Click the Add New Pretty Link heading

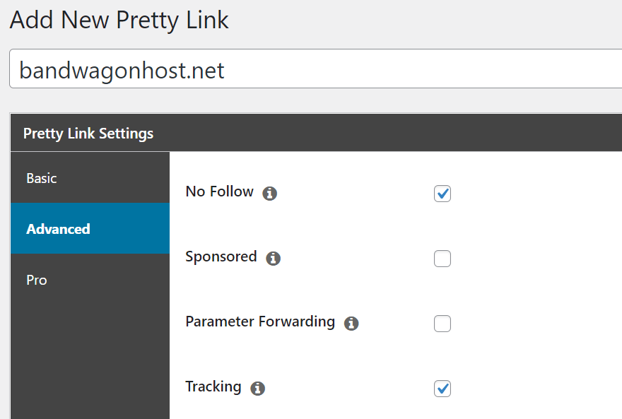(119, 20)
